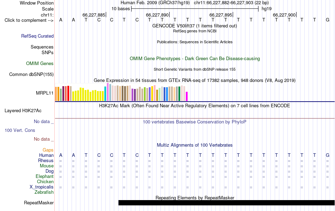Click the G base in the complement sequence row
Viewport: 335px width, 211px height.
point(328,20)
